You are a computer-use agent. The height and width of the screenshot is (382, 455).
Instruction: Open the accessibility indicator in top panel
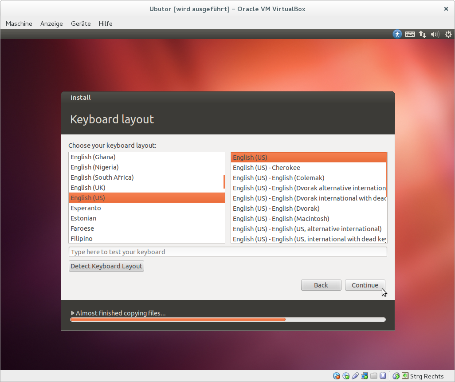click(397, 34)
